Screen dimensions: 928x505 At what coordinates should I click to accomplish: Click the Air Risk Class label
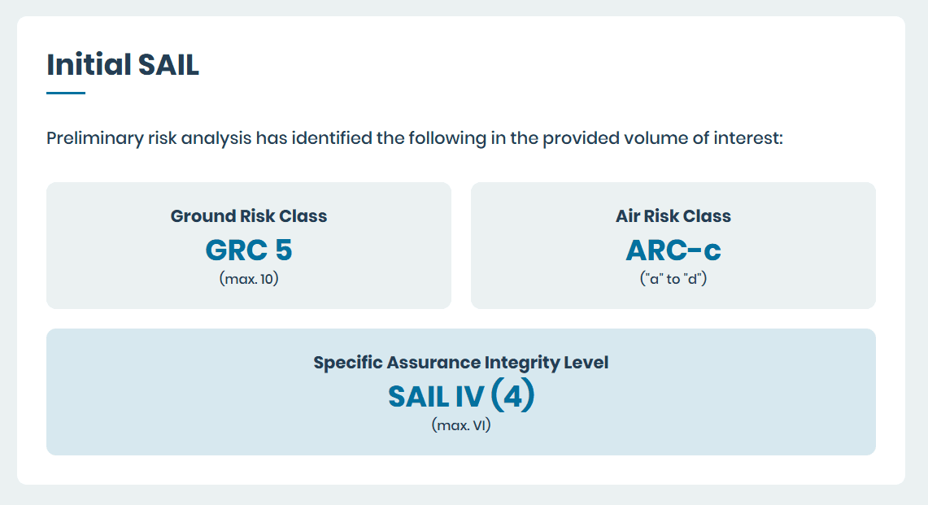point(673,216)
